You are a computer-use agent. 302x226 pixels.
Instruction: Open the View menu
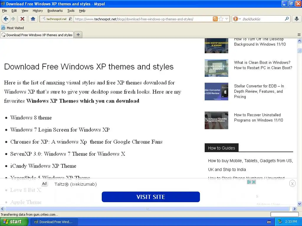(x=25, y=11)
